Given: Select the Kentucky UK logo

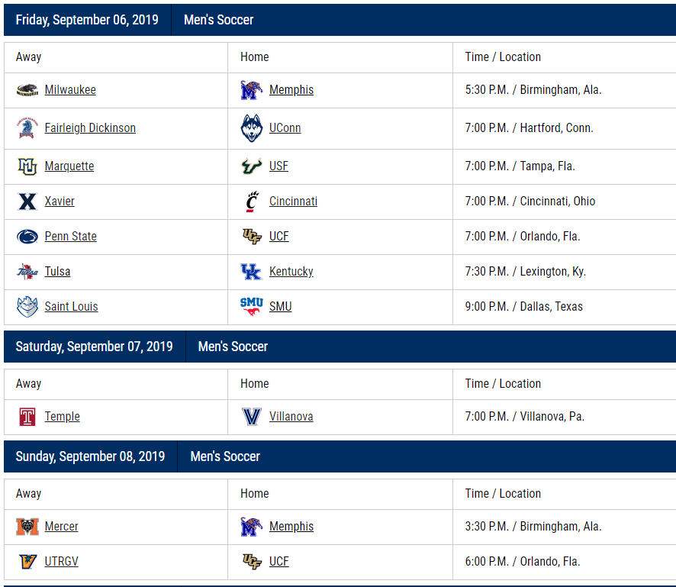Looking at the screenshot, I should 251,272.
